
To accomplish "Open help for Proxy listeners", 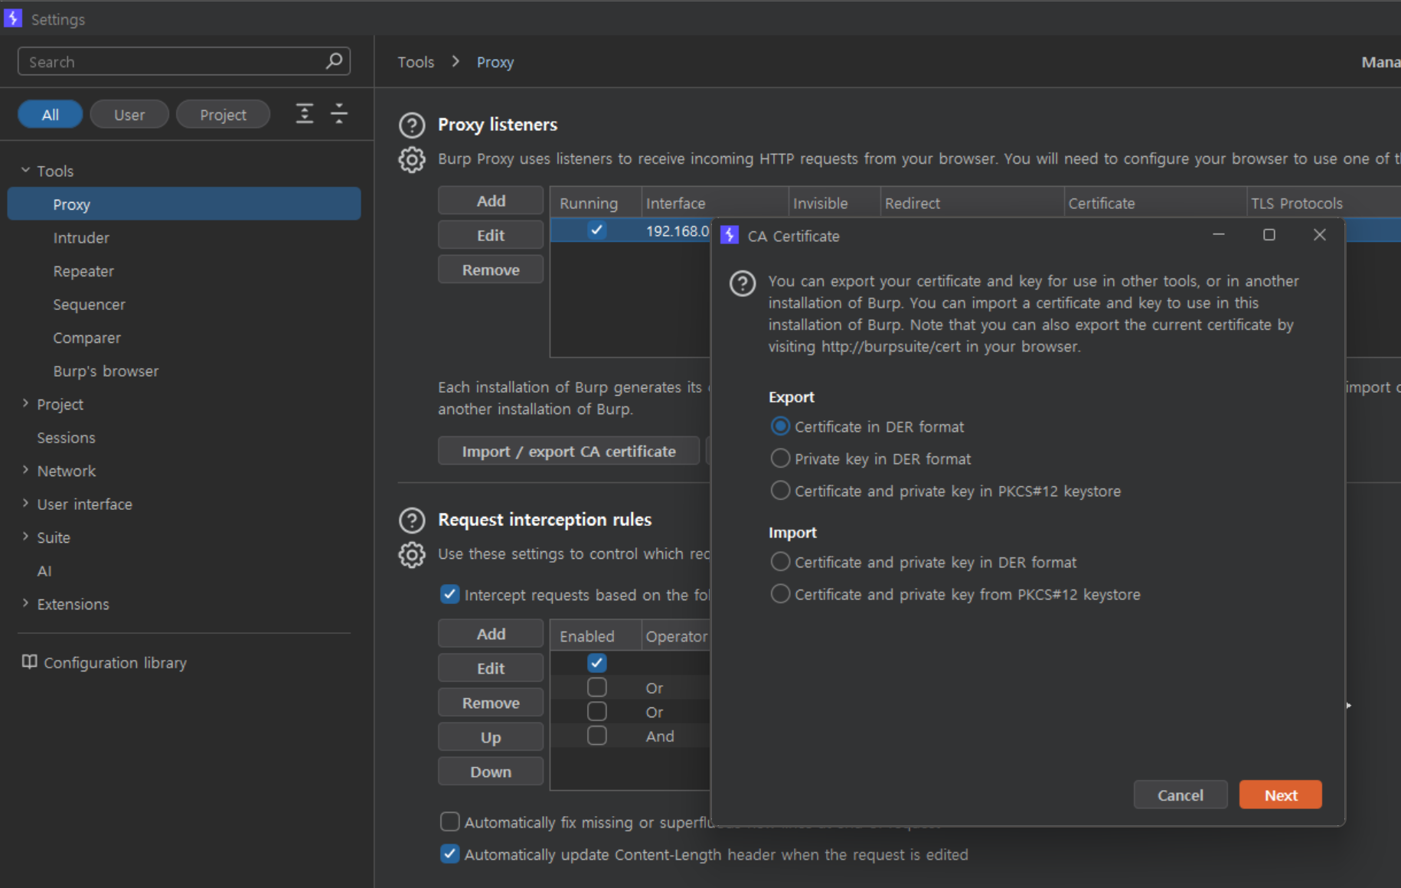I will [x=412, y=125].
